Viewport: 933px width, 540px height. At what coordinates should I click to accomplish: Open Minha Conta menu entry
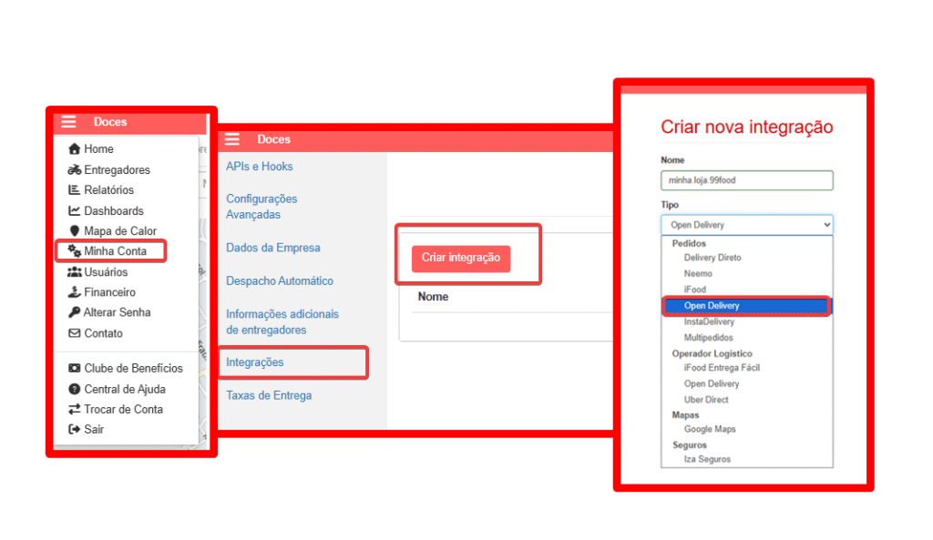click(115, 251)
